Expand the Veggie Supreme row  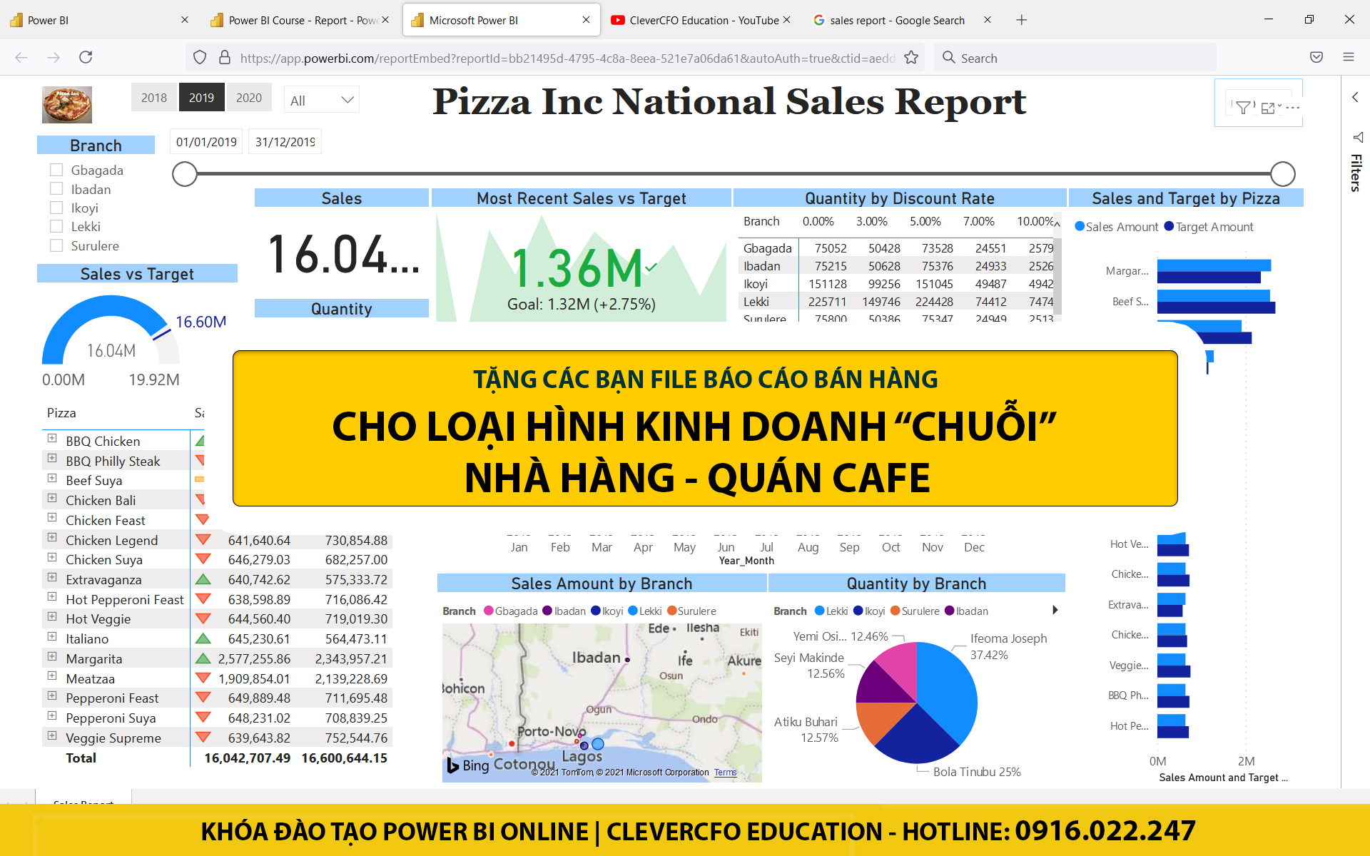point(52,735)
